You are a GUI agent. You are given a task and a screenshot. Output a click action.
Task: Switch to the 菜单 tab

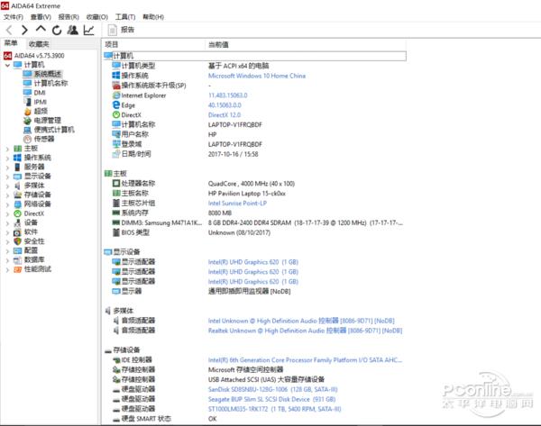tap(11, 43)
